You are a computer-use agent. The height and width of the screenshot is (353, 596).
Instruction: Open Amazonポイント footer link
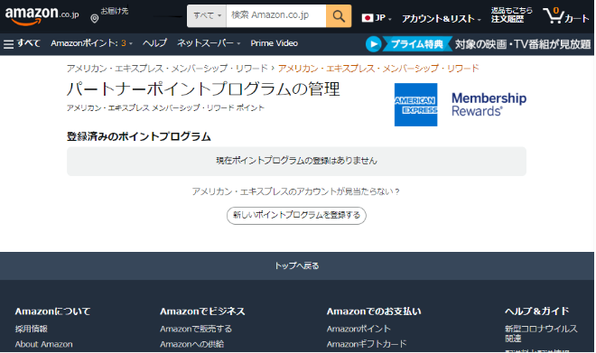[x=359, y=329]
